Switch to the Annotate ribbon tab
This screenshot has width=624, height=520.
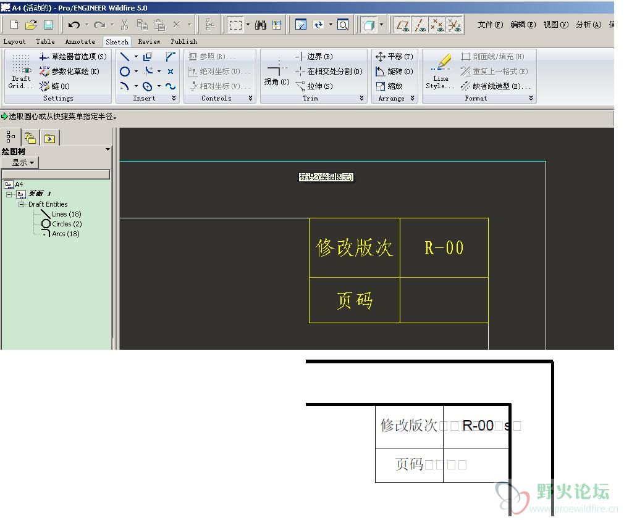coord(80,41)
